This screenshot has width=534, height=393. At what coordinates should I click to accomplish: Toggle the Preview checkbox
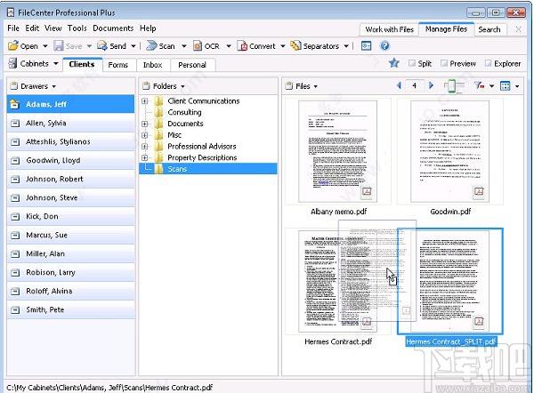click(444, 63)
